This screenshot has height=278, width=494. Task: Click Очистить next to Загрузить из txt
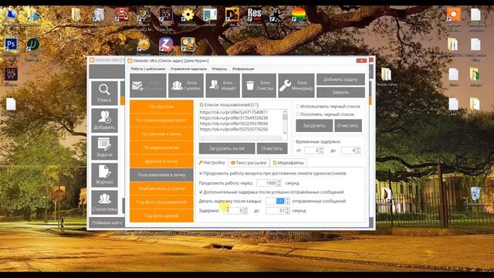[272, 148]
